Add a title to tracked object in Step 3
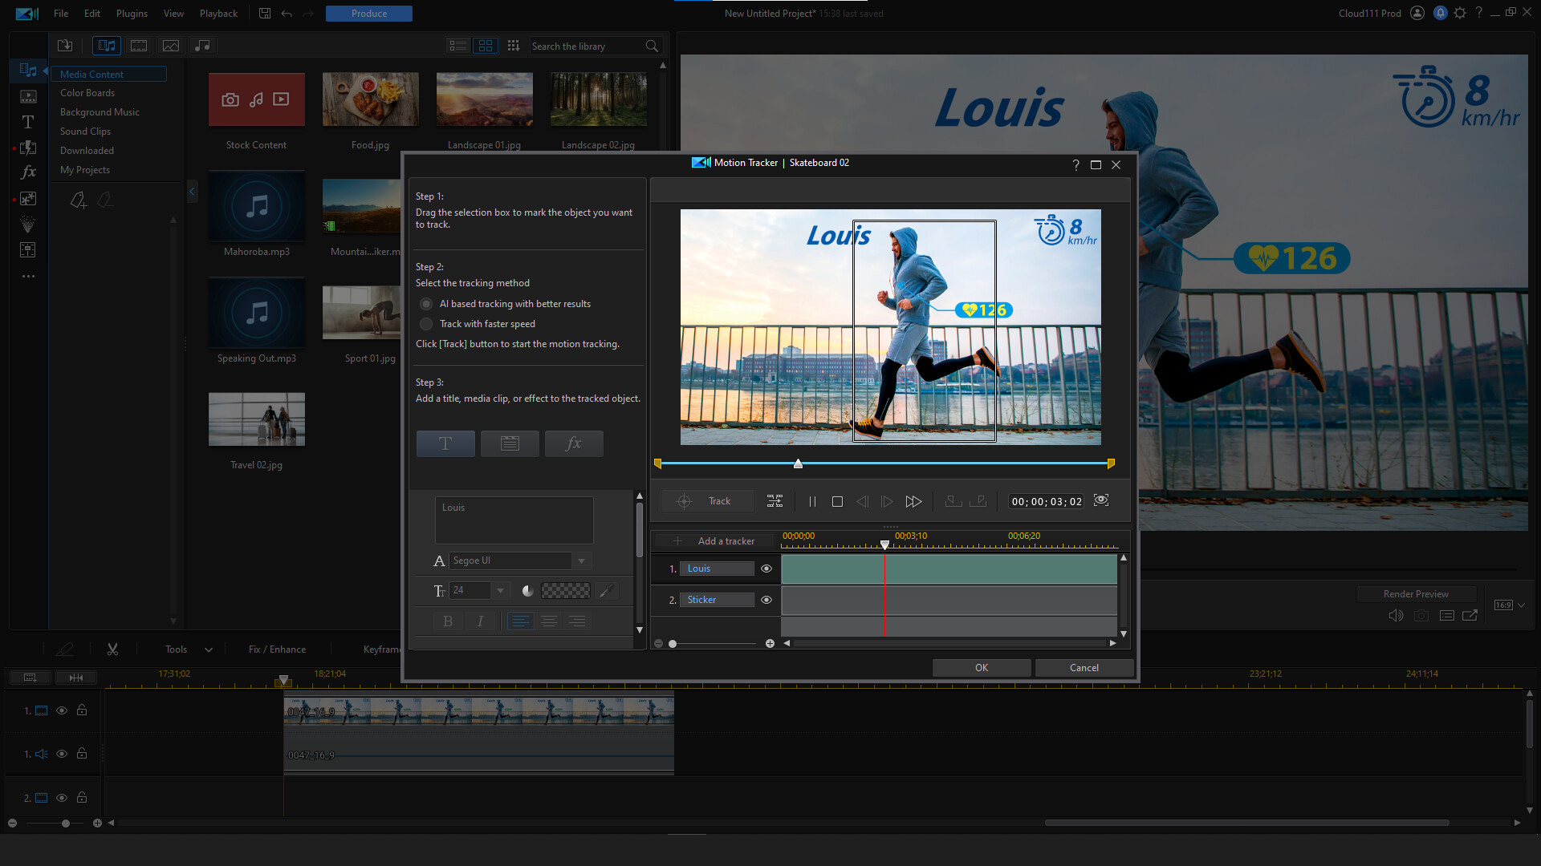This screenshot has width=1541, height=866. click(x=445, y=443)
